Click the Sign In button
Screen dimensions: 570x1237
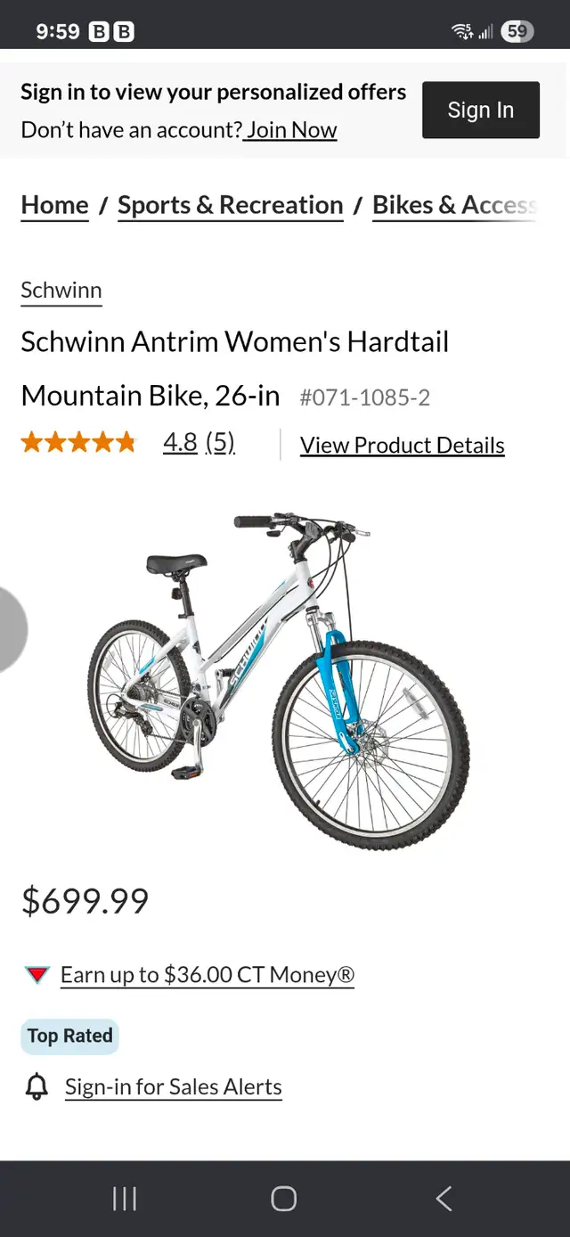481,110
